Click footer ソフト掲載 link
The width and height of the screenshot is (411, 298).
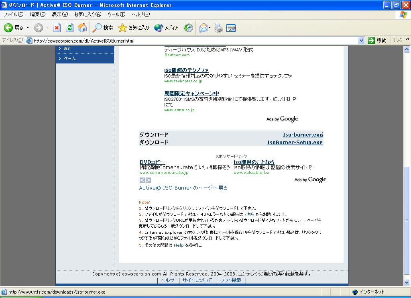[x=231, y=280]
